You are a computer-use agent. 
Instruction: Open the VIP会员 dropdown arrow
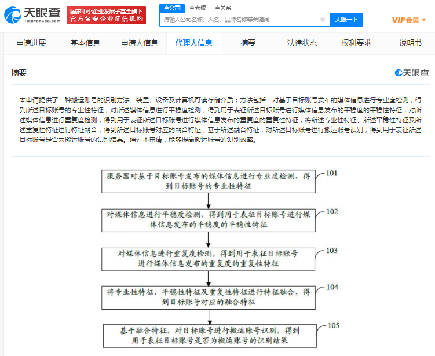pyautogui.click(x=424, y=20)
